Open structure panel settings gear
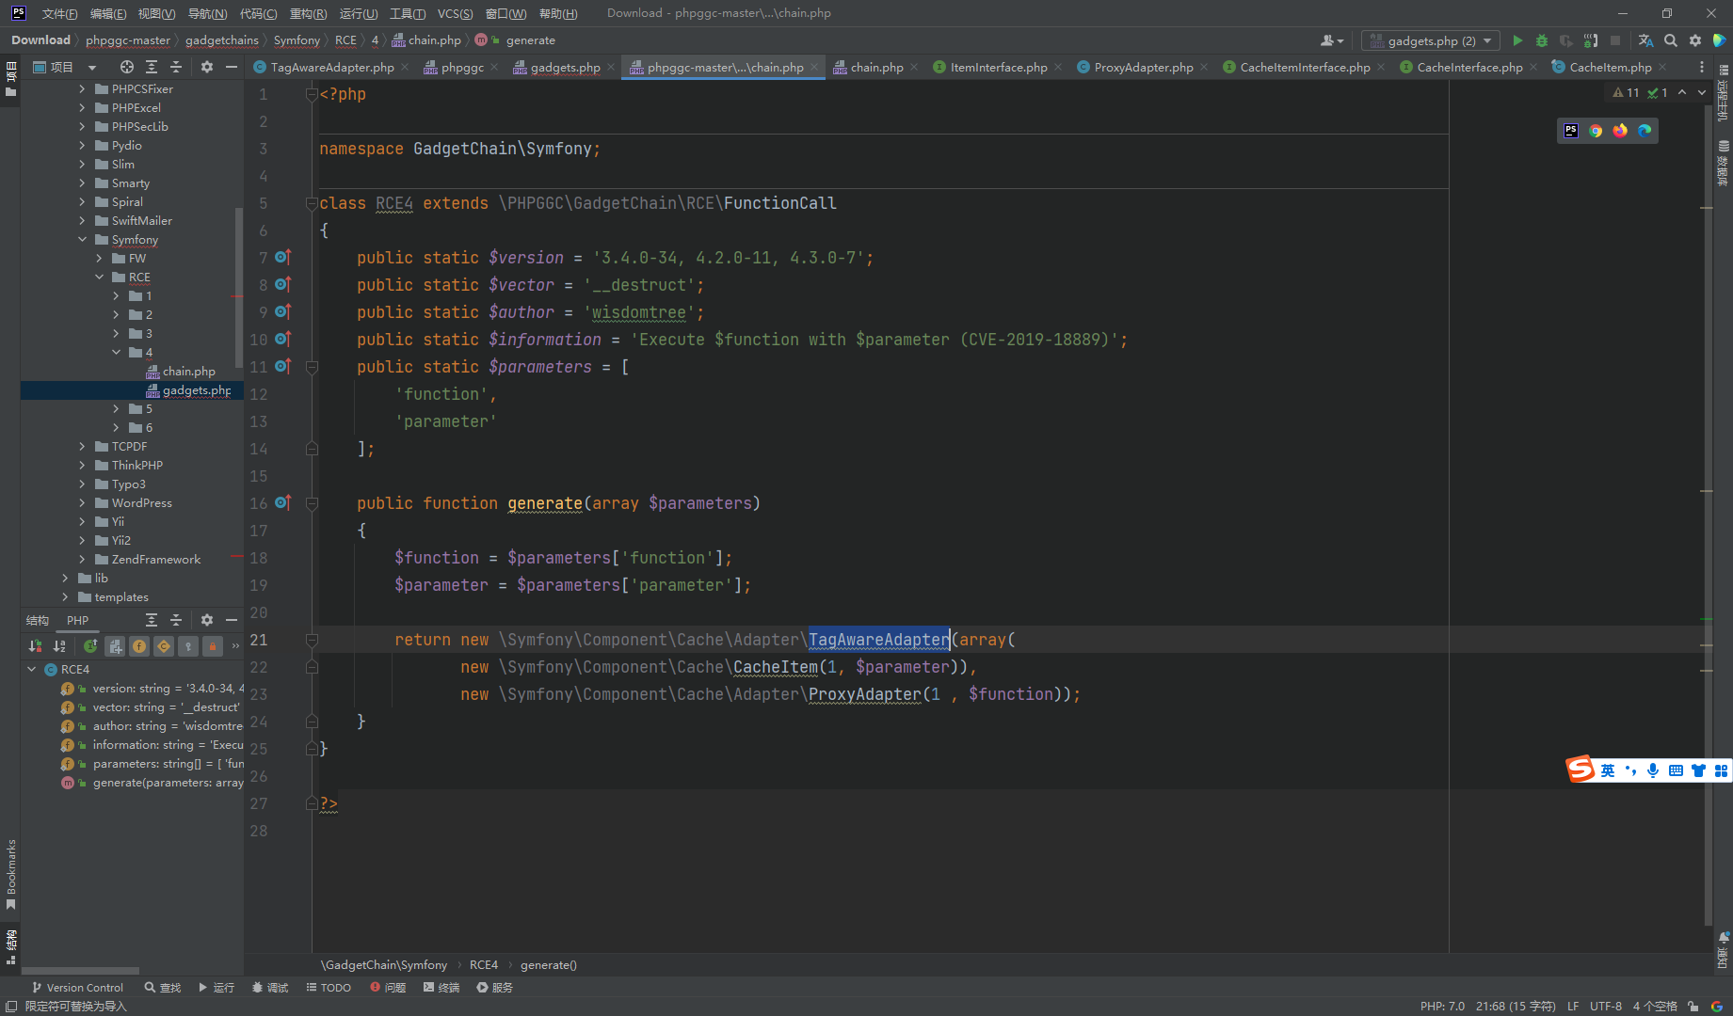The width and height of the screenshot is (1733, 1016). [x=207, y=620]
